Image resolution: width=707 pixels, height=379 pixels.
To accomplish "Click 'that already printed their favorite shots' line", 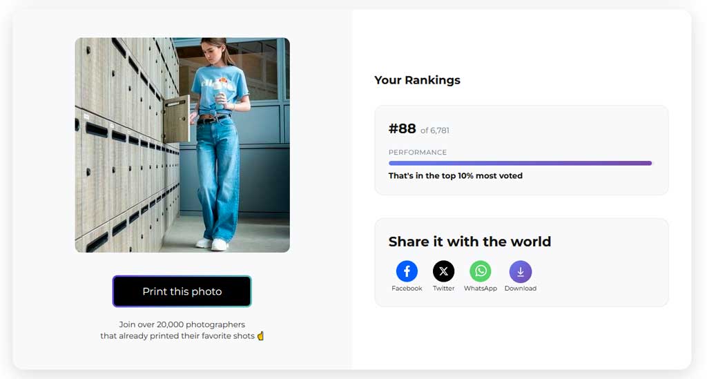I will [177, 336].
